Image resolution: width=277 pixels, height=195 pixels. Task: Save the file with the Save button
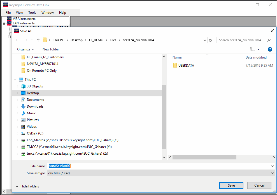coord(231,185)
